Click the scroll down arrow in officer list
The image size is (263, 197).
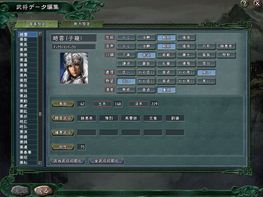click(40, 163)
